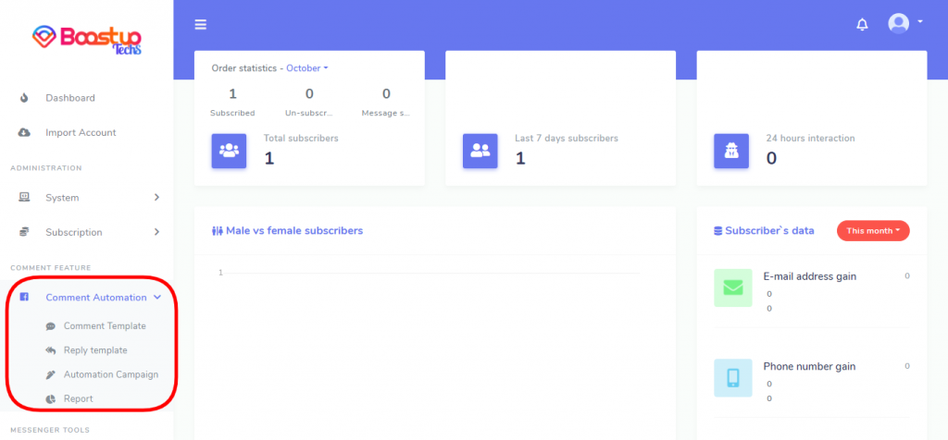Image resolution: width=948 pixels, height=440 pixels.
Task: Open the October month dropdown
Action: 307,68
